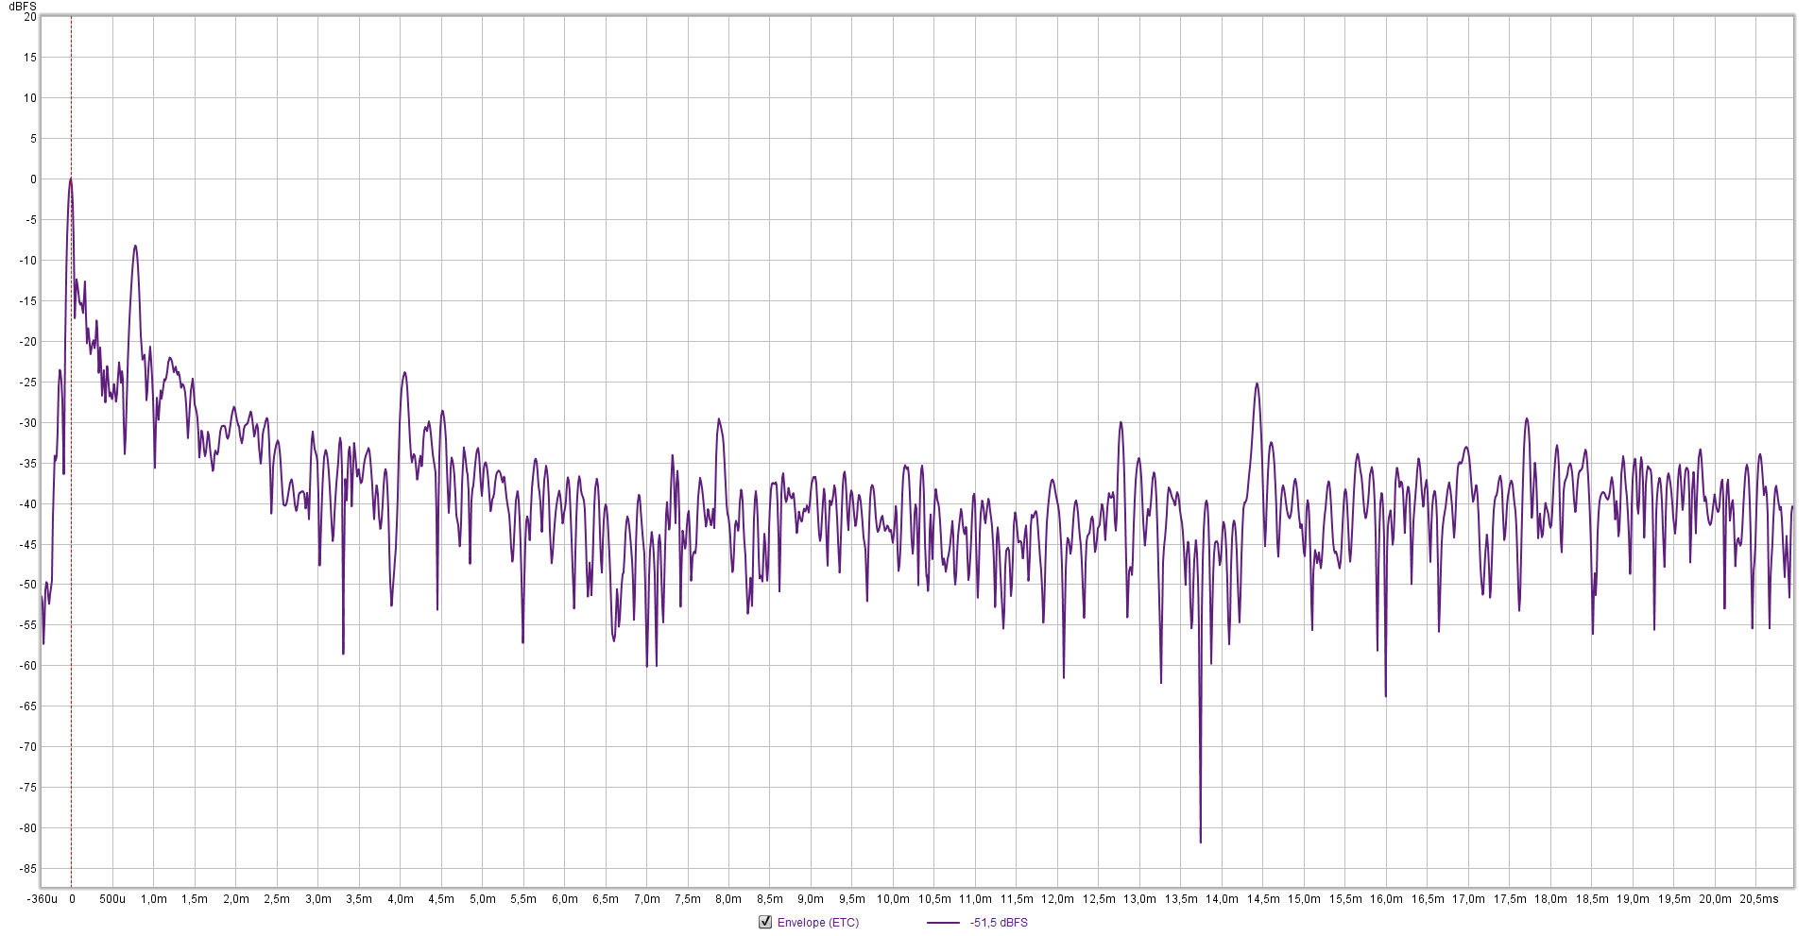Click the envelope peak just after 4,0m
This screenshot has height=936, width=1814.
(404, 373)
